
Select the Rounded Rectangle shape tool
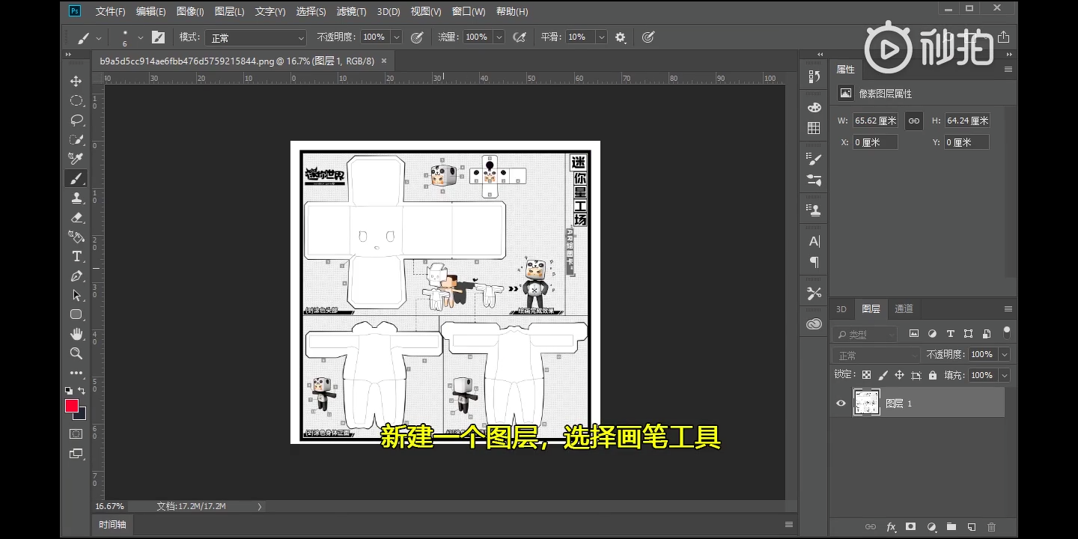tap(76, 314)
